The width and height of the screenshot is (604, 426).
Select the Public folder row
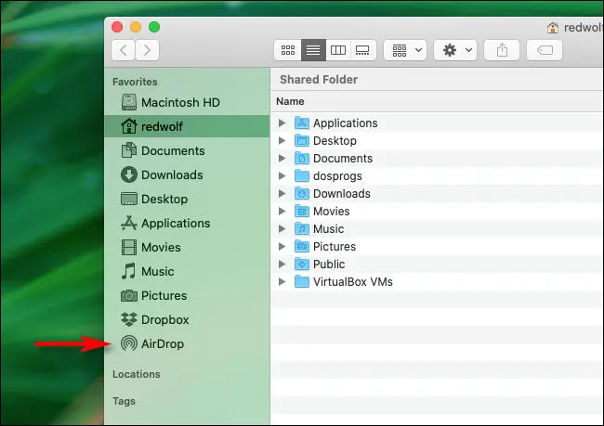click(328, 265)
